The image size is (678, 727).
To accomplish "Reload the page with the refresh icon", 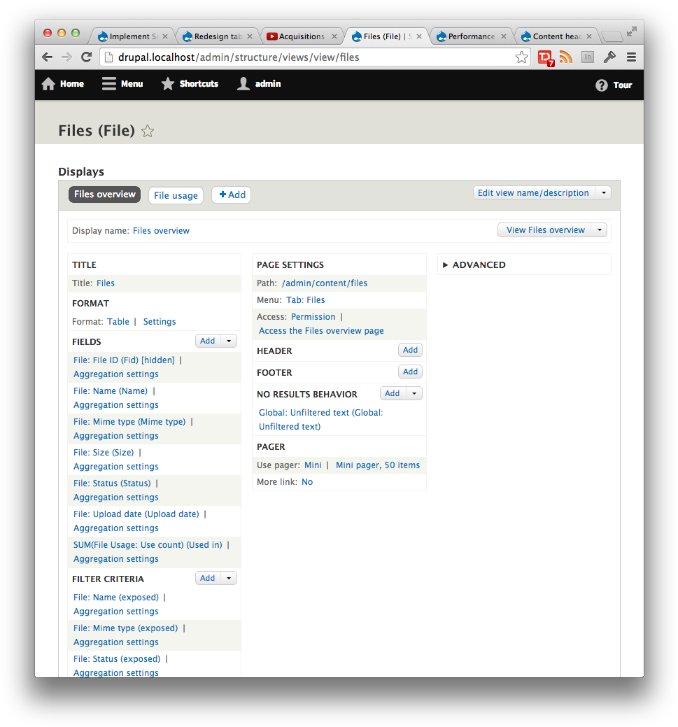I will [86, 57].
